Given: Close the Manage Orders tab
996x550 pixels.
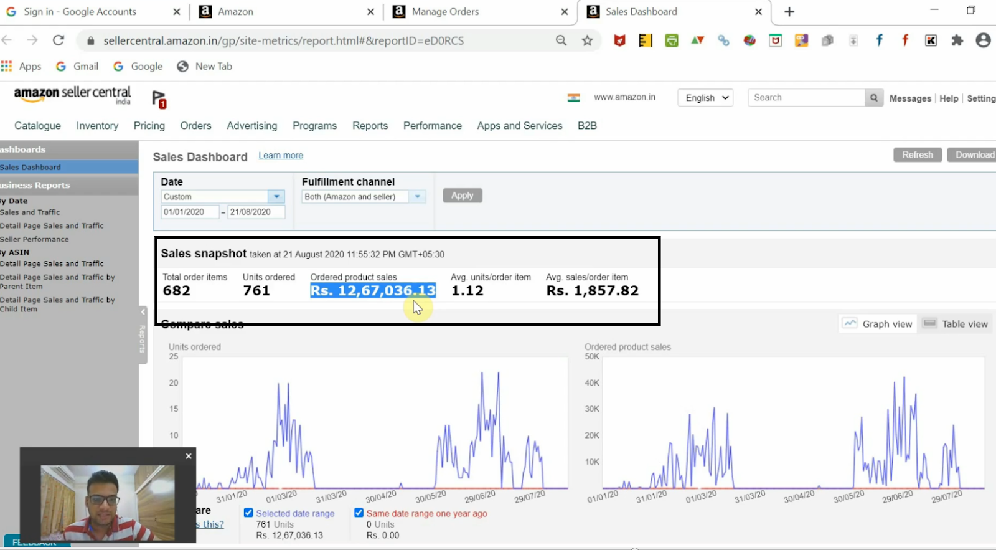Looking at the screenshot, I should tap(565, 12).
